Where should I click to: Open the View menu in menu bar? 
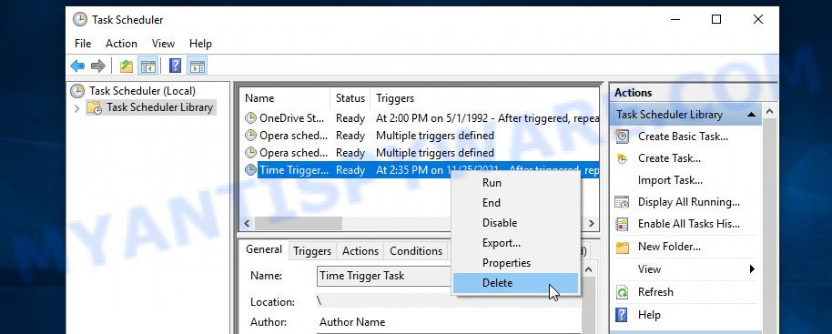click(x=163, y=44)
